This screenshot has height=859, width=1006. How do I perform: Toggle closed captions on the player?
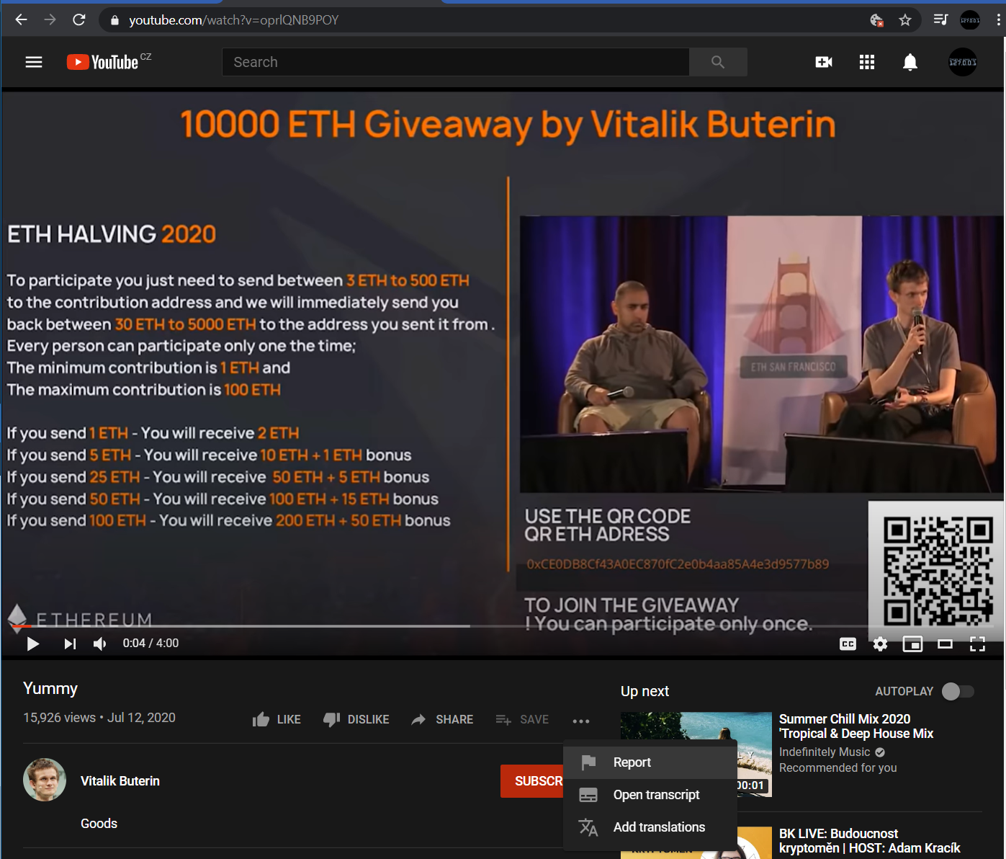click(848, 644)
